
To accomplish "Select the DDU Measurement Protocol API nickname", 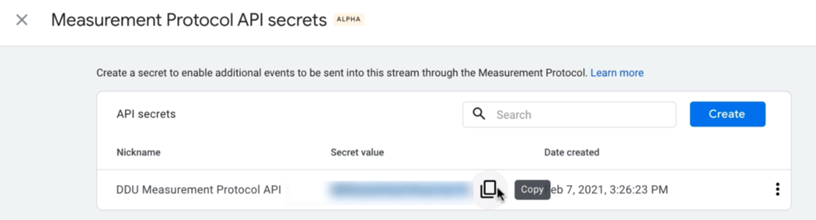I will click(x=198, y=190).
